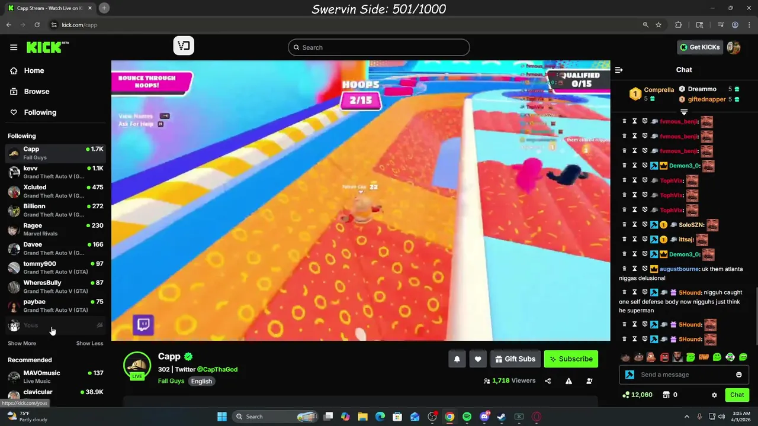
Task: Open the Yous offline channel
Action: 56,325
